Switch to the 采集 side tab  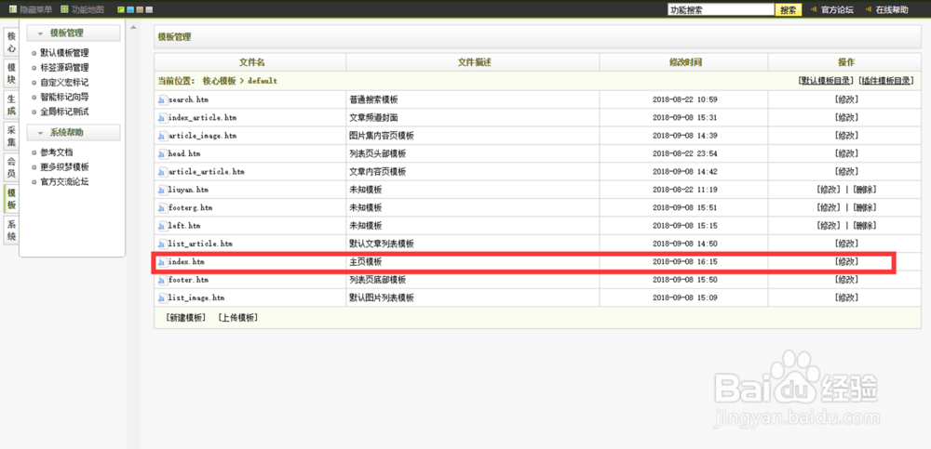pos(11,137)
